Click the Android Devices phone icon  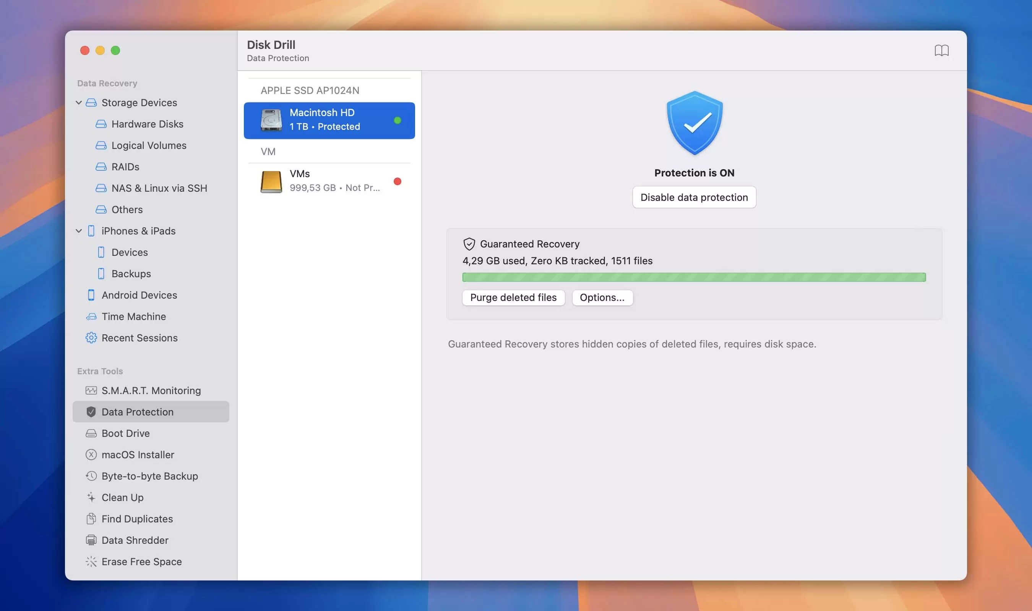(91, 295)
